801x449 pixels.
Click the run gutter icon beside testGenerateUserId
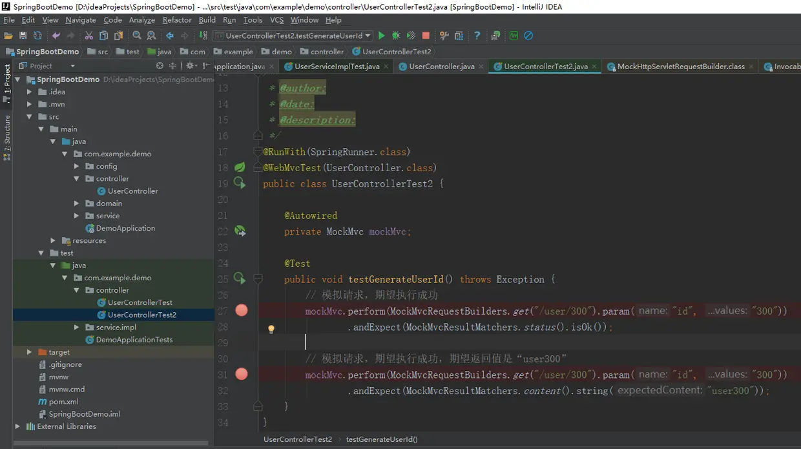(x=240, y=279)
